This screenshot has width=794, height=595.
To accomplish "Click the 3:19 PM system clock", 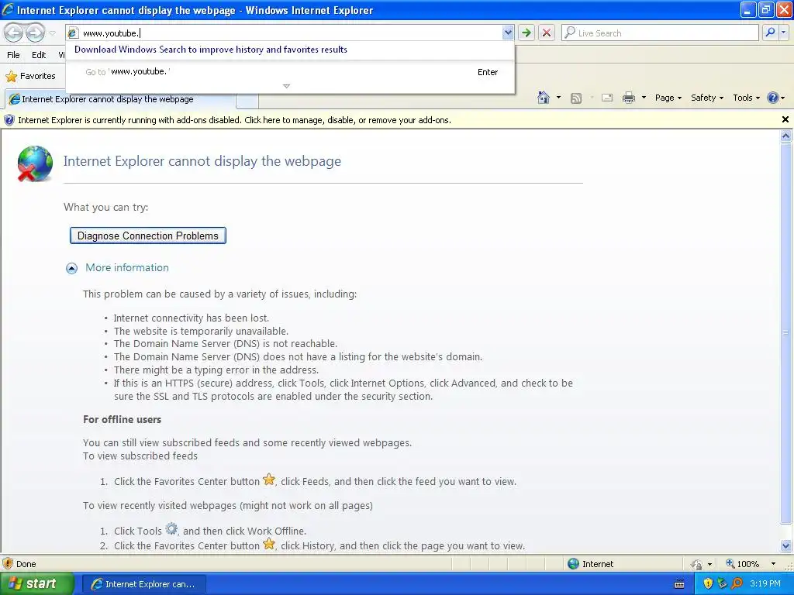I will click(765, 584).
